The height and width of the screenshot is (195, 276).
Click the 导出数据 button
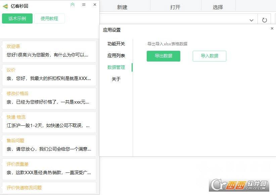164,56
